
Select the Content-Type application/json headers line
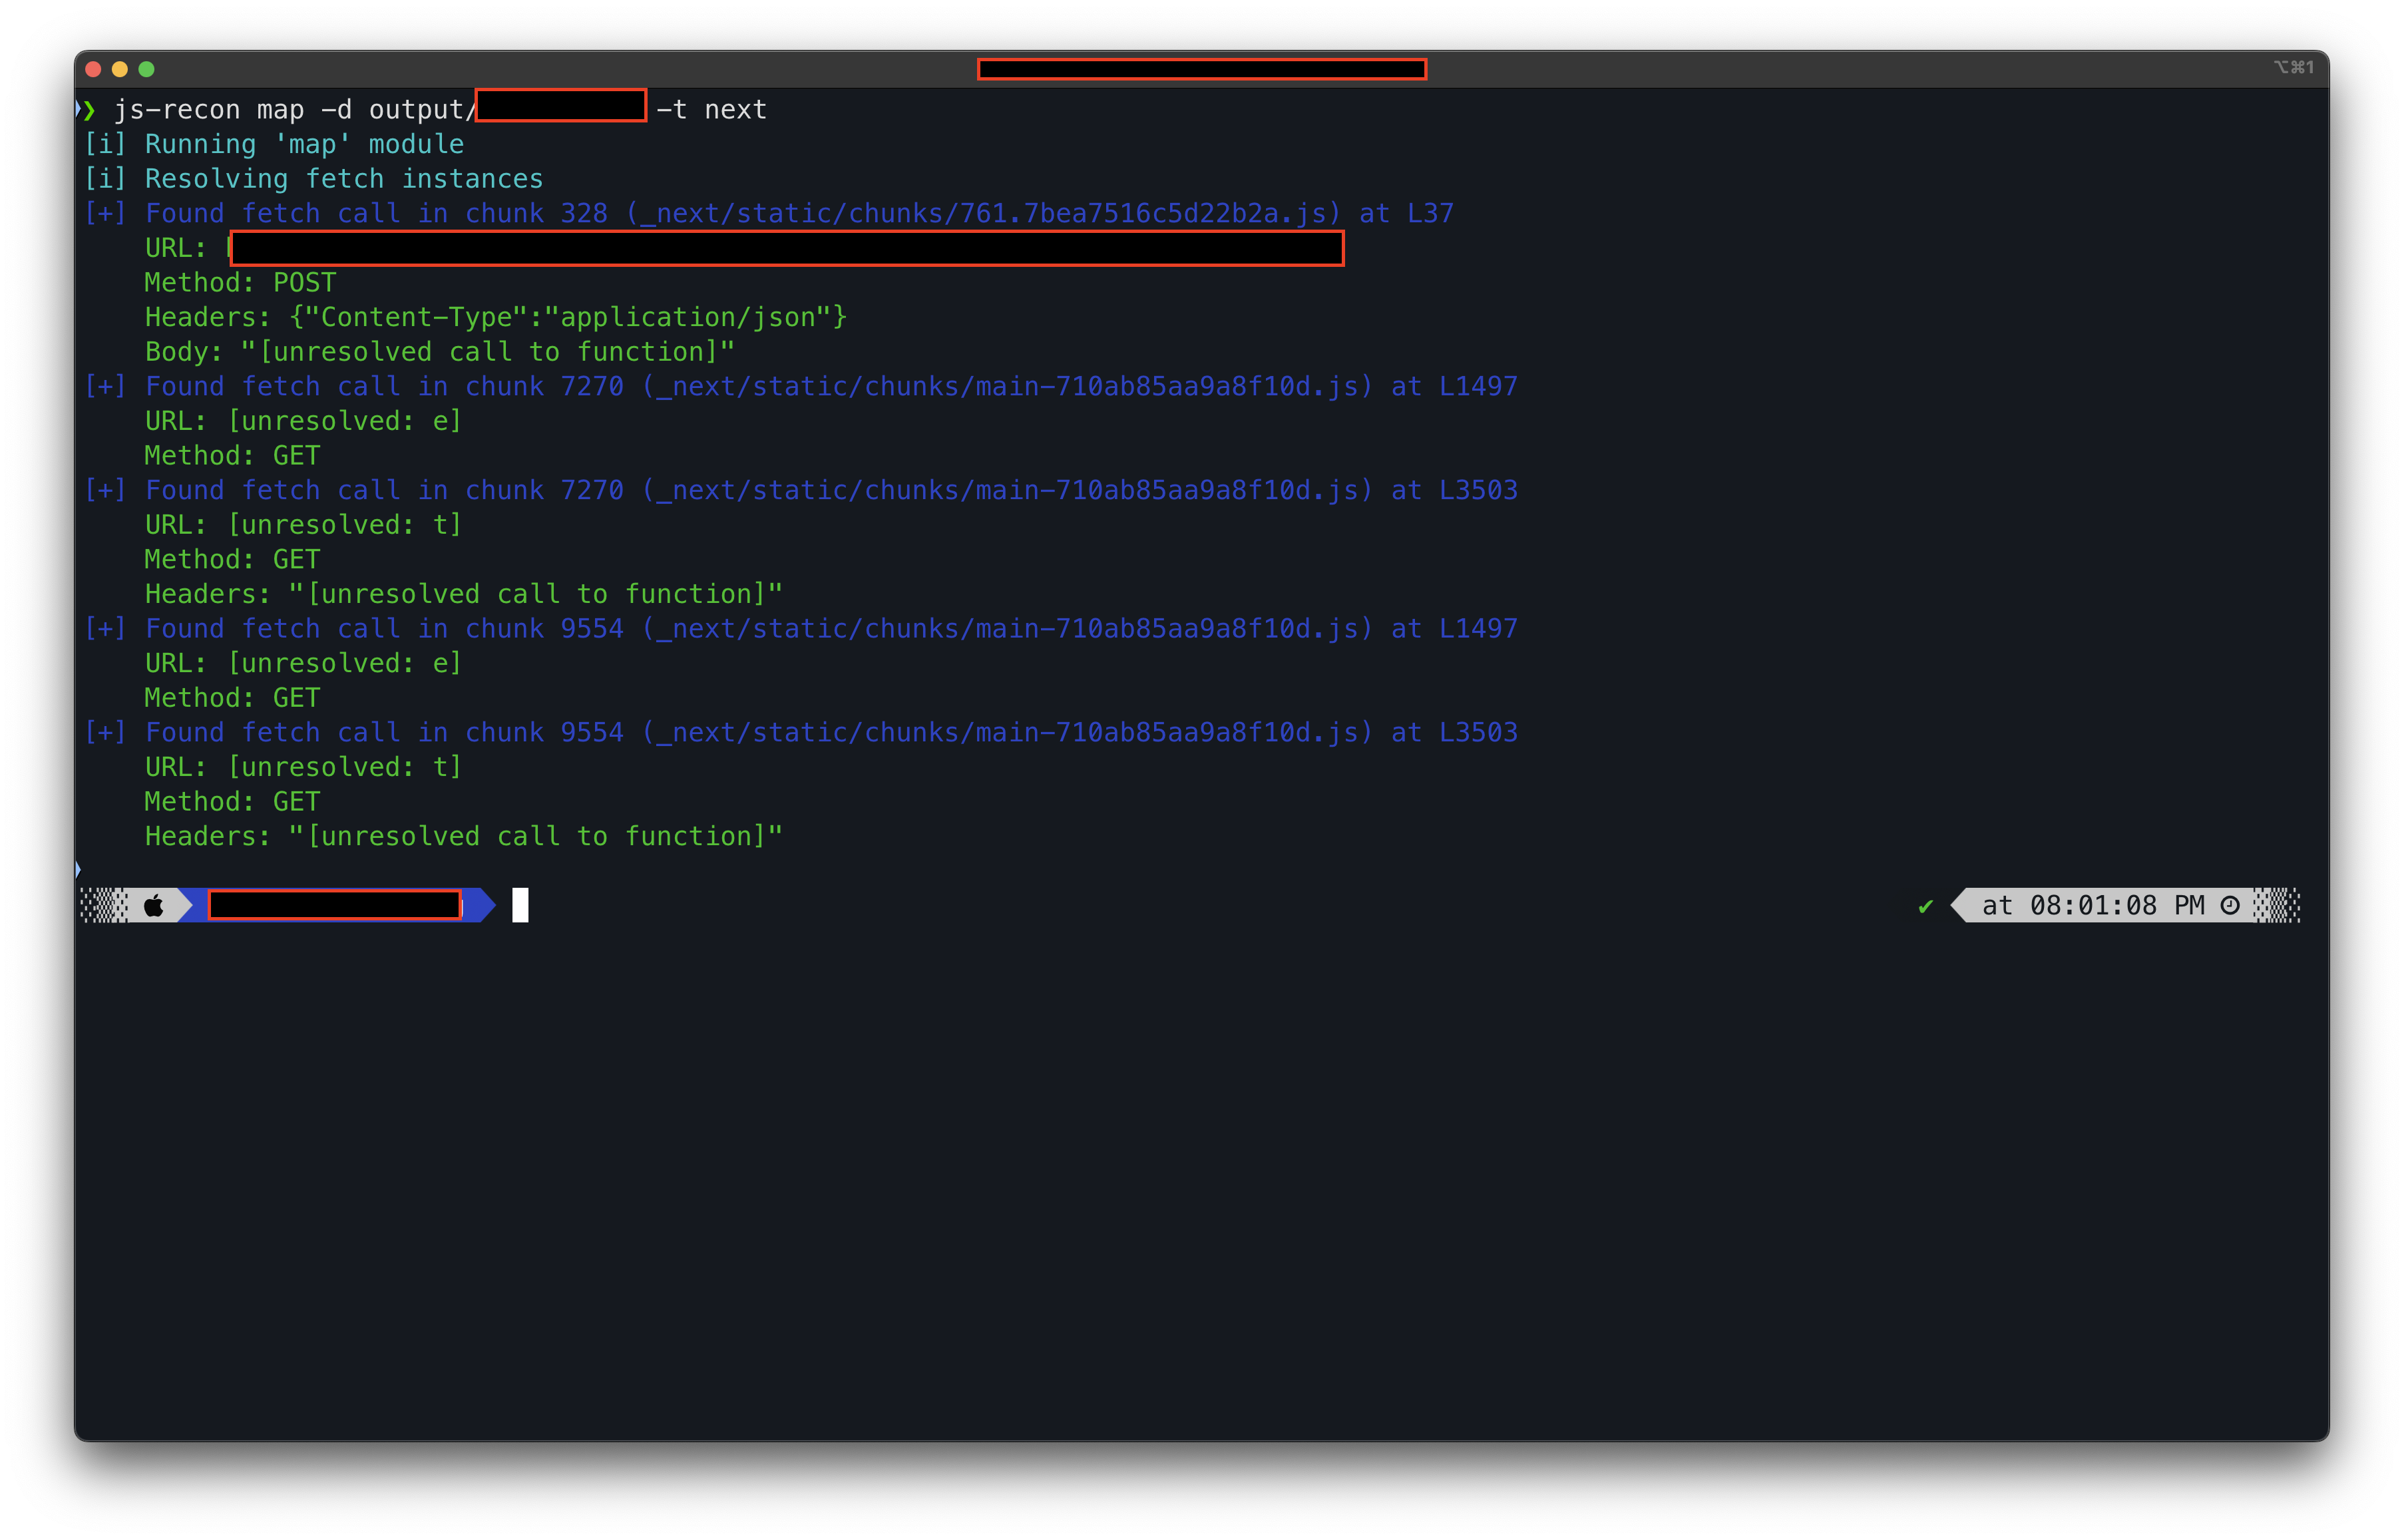coord(494,316)
